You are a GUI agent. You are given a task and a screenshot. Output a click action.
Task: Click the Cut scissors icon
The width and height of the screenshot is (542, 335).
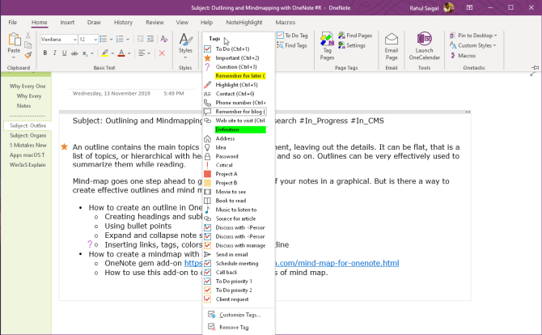pos(28,36)
